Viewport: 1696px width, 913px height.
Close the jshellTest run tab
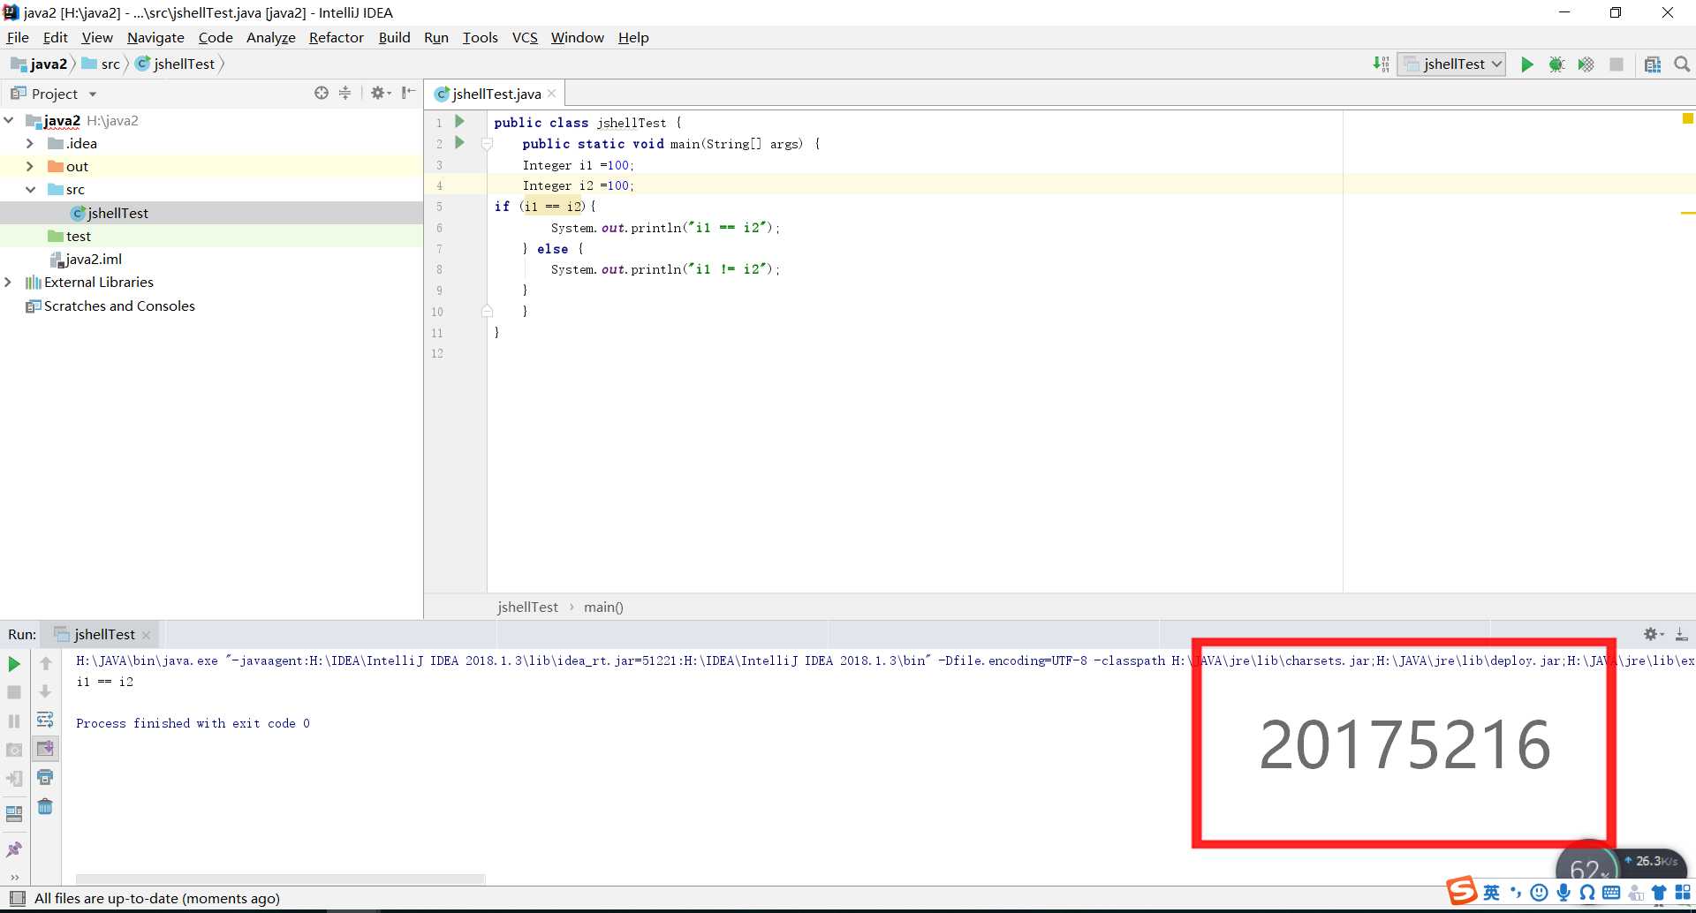[146, 635]
